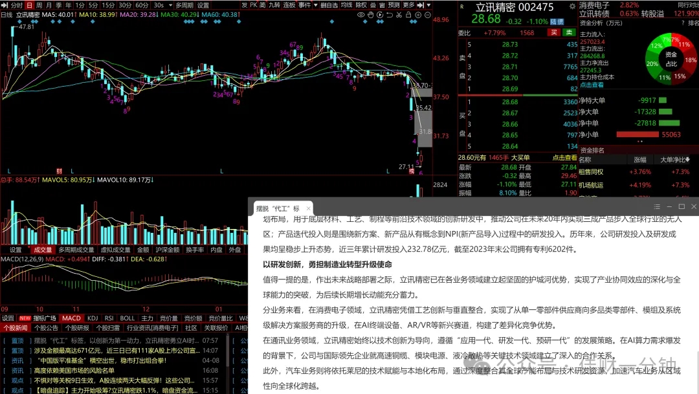Click the 删自选 toolbar button
The image size is (699, 394).
coord(329,5)
